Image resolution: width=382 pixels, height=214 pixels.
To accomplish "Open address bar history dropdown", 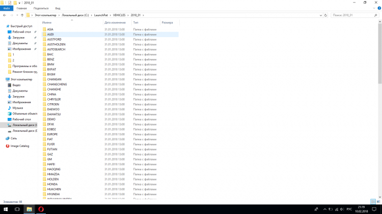I will coord(321,15).
